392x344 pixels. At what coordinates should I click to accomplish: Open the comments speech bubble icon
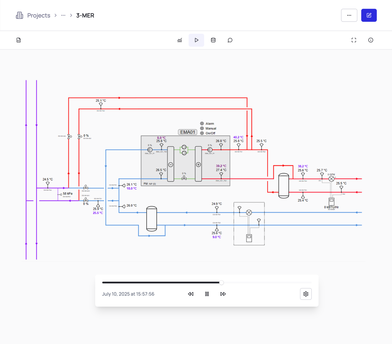(230, 40)
